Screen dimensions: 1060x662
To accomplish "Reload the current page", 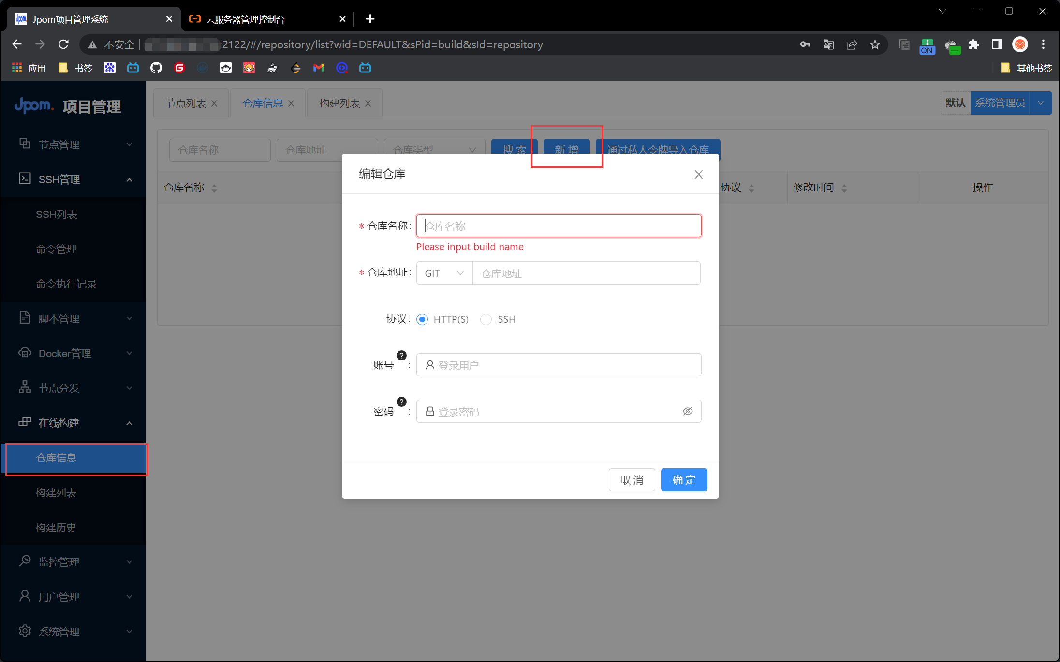I will 63,45.
